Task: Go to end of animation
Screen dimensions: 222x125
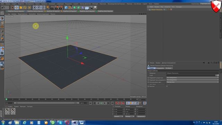Action: [112, 103]
